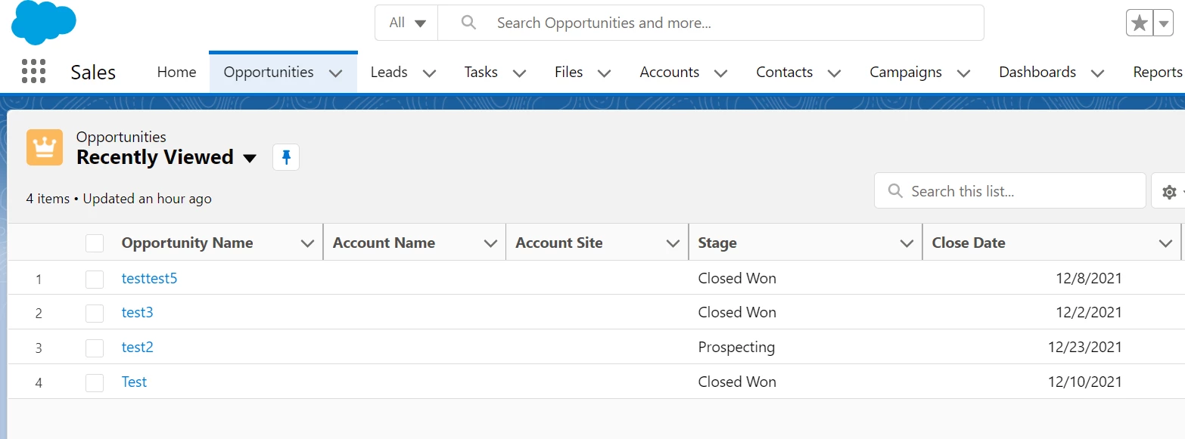Toggle the select-all rows checkbox
Image resolution: width=1185 pixels, height=439 pixels.
point(95,243)
